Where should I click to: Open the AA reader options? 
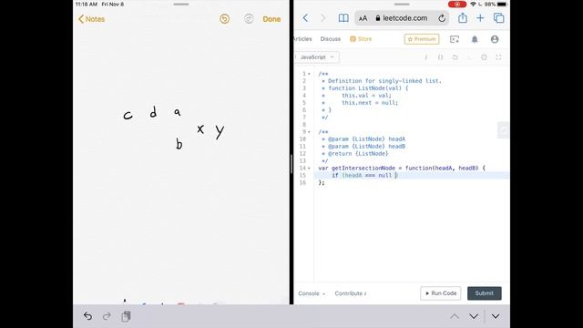(363, 18)
